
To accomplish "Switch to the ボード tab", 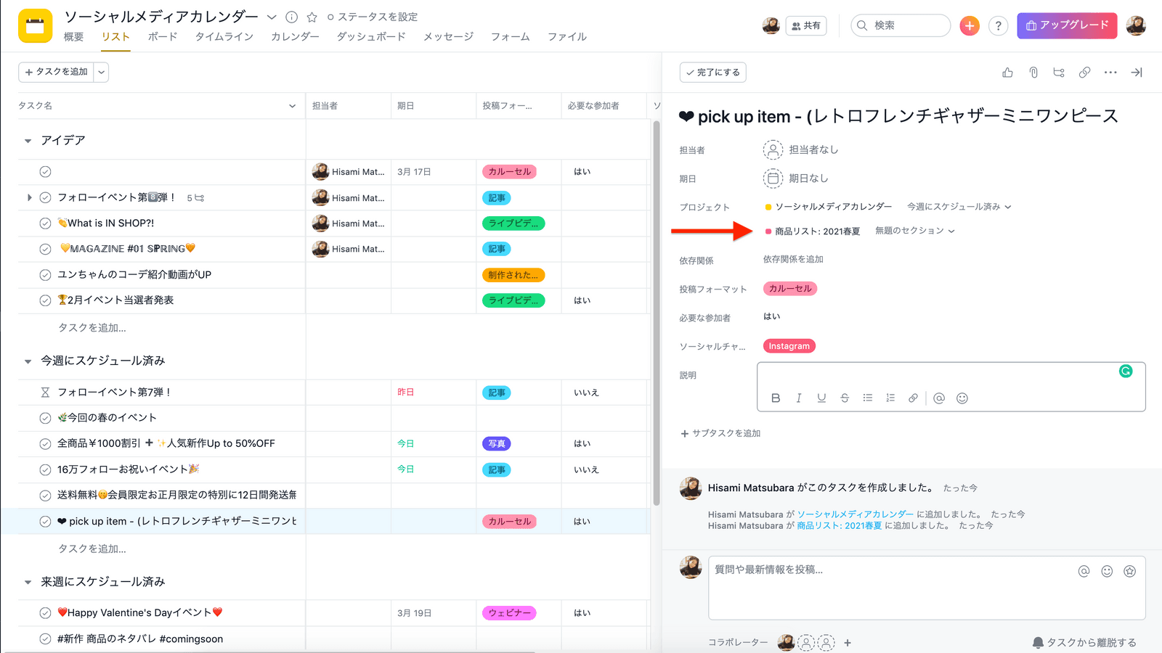I will pyautogui.click(x=163, y=37).
